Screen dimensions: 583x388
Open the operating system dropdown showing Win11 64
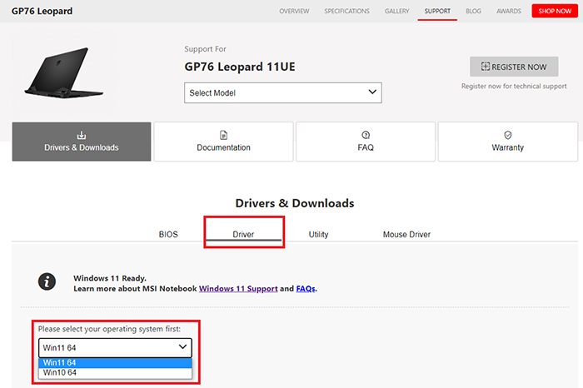[x=115, y=348]
